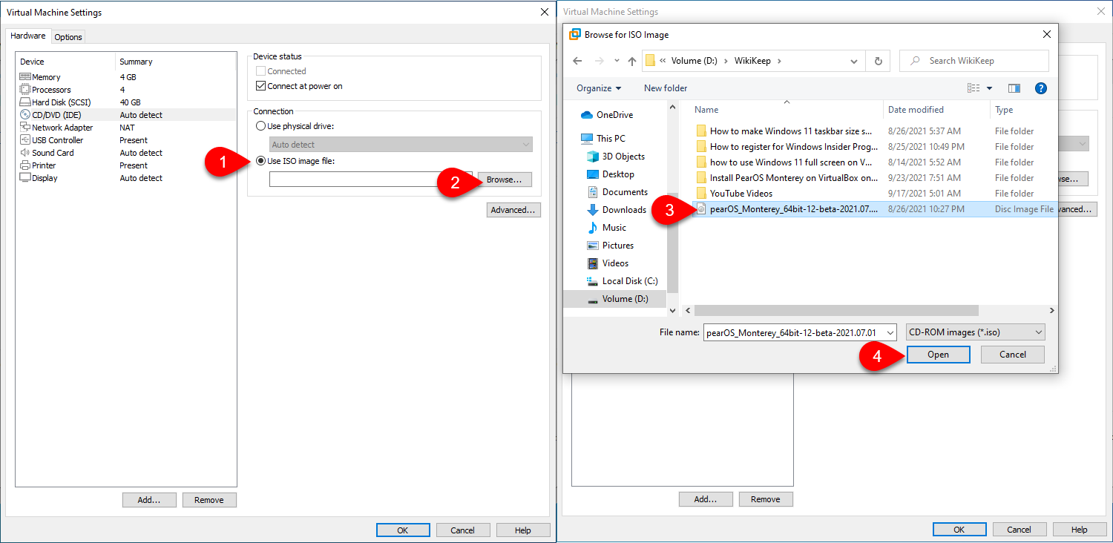The image size is (1113, 543).
Task: Toggle the preview pane icon
Action: tap(1014, 88)
